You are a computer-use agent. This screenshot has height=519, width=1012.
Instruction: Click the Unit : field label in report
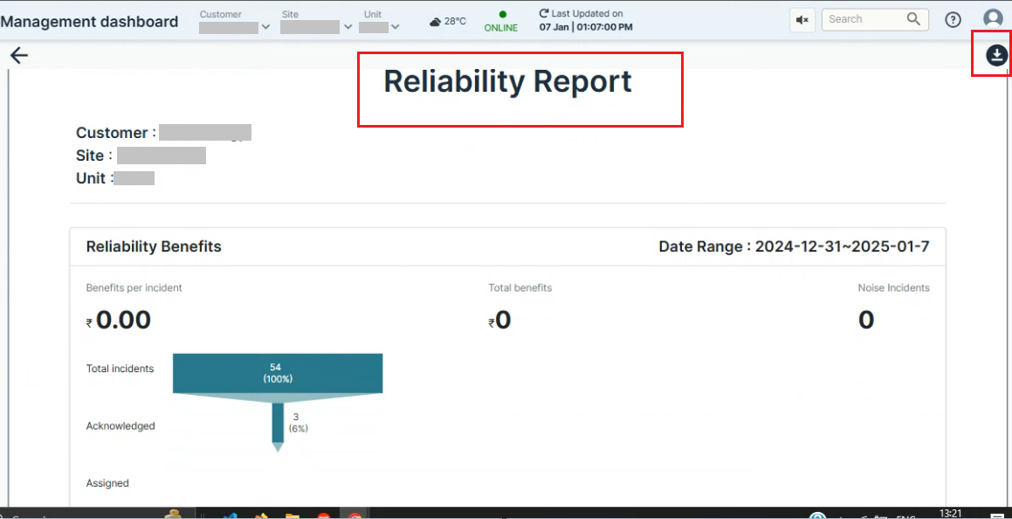click(95, 178)
